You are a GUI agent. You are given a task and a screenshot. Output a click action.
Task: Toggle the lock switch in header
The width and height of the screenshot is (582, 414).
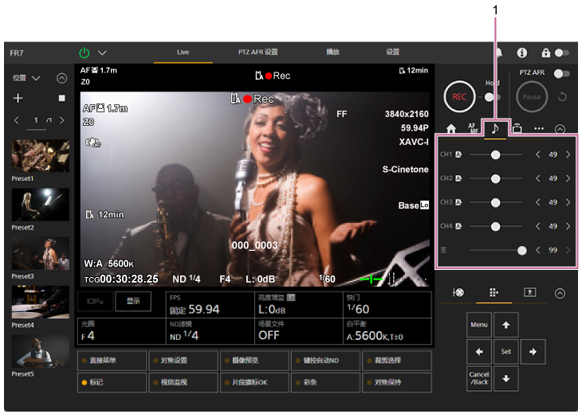pyautogui.click(x=561, y=53)
